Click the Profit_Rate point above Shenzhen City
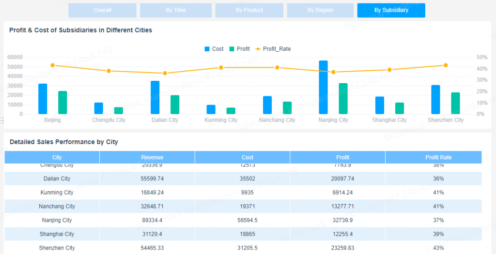 tap(446, 65)
